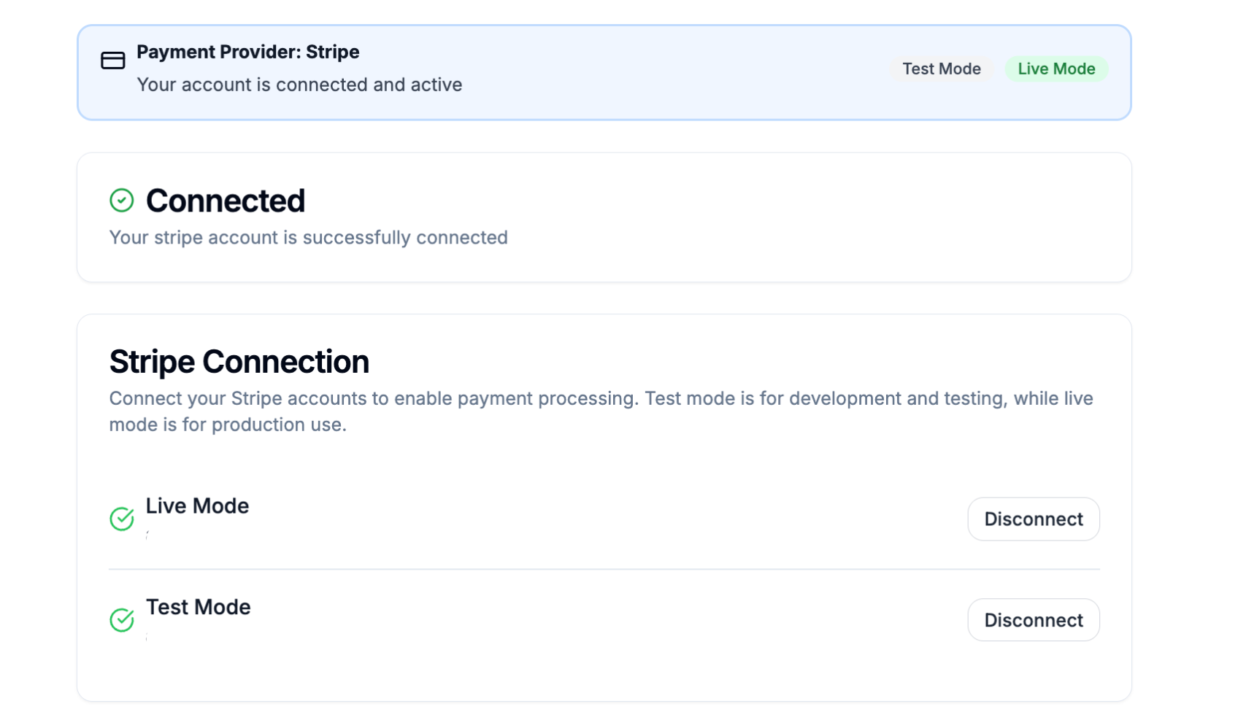This screenshot has width=1238, height=728.
Task: Click the green check icon next to Connected
Action: 122,201
